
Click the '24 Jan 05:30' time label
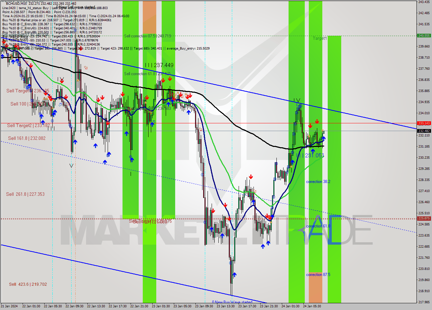point(312,306)
